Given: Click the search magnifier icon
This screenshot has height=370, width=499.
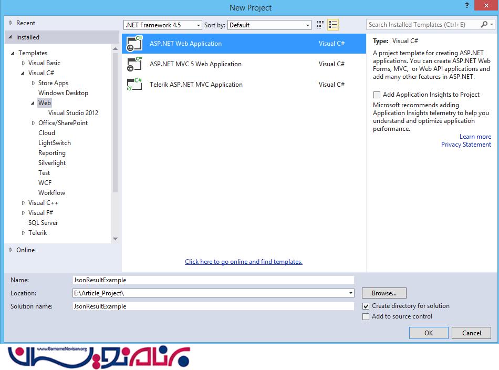Looking at the screenshot, I should (484, 25).
